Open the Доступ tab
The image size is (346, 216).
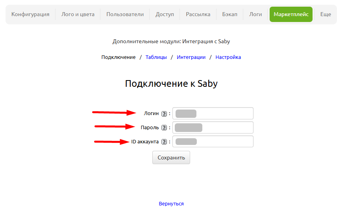(x=165, y=15)
